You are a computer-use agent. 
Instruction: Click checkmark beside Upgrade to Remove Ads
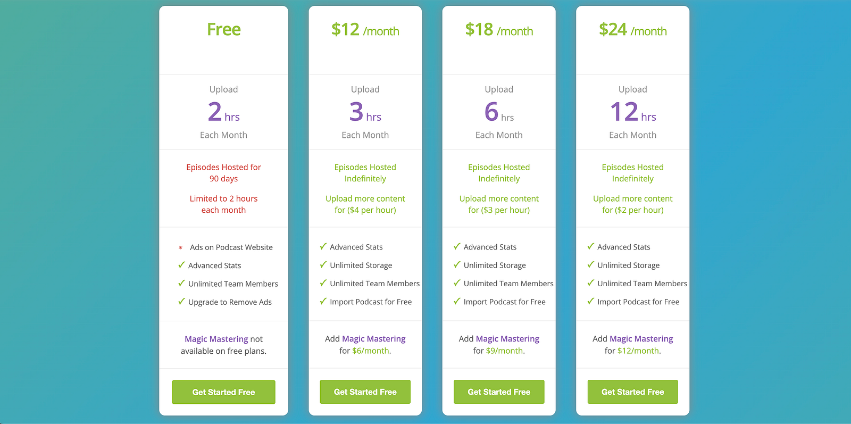click(x=181, y=302)
